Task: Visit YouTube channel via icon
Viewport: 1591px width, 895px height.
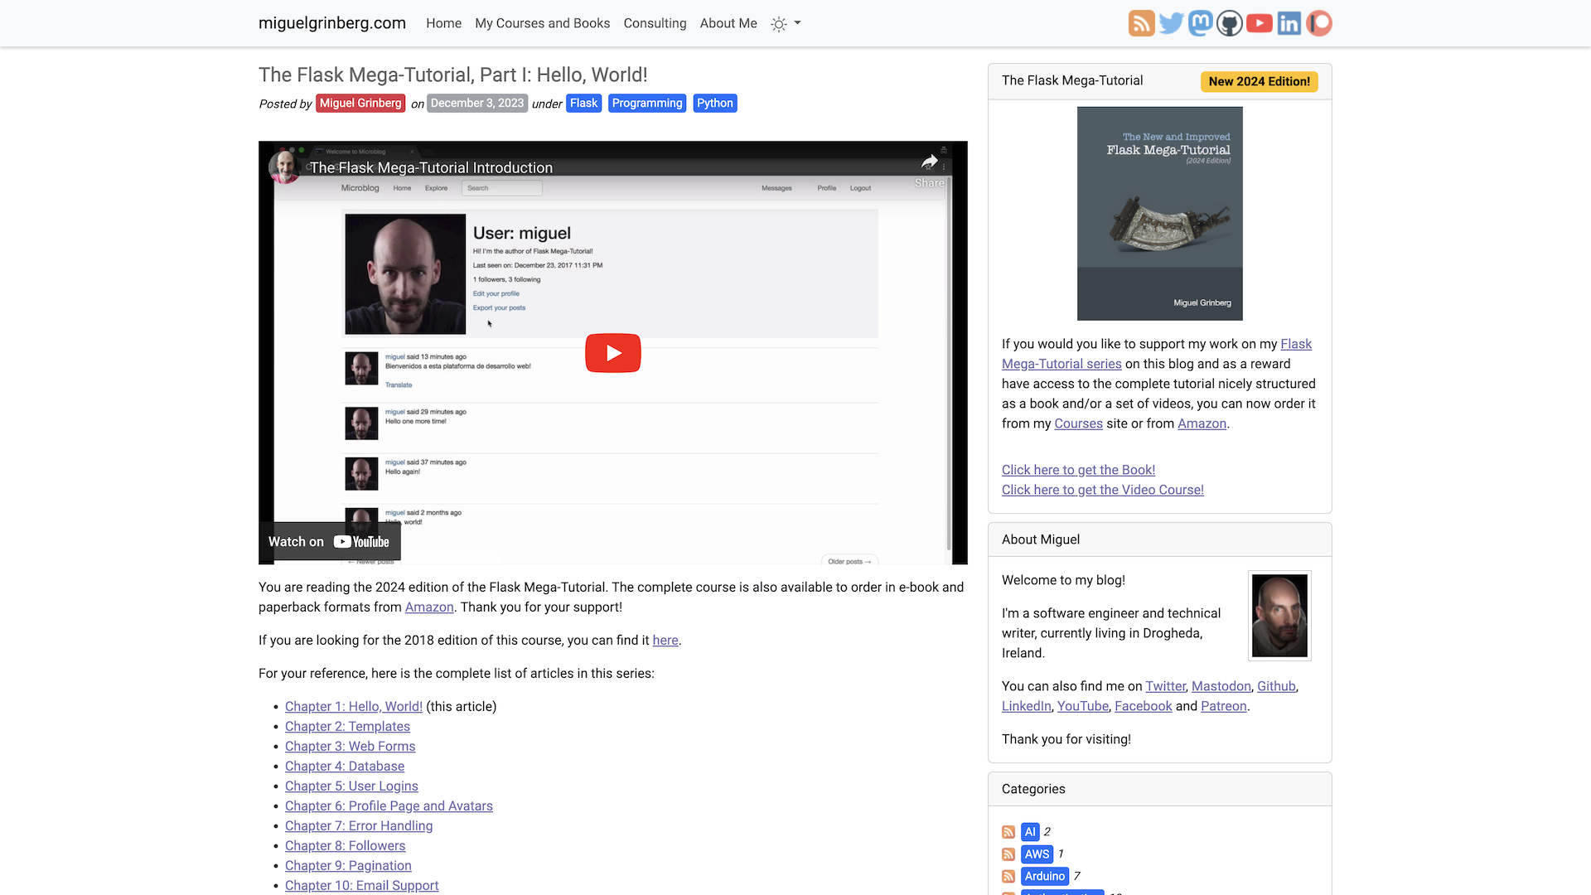Action: coord(1259,23)
